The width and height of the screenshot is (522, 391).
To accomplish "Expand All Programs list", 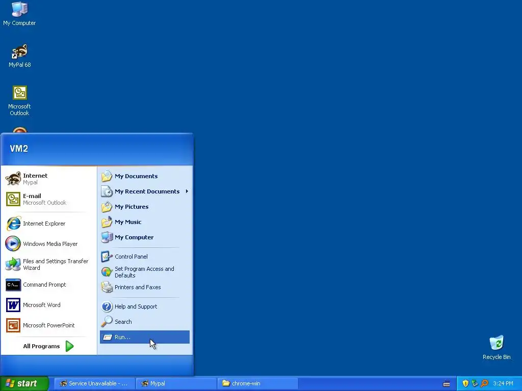I will (x=48, y=346).
